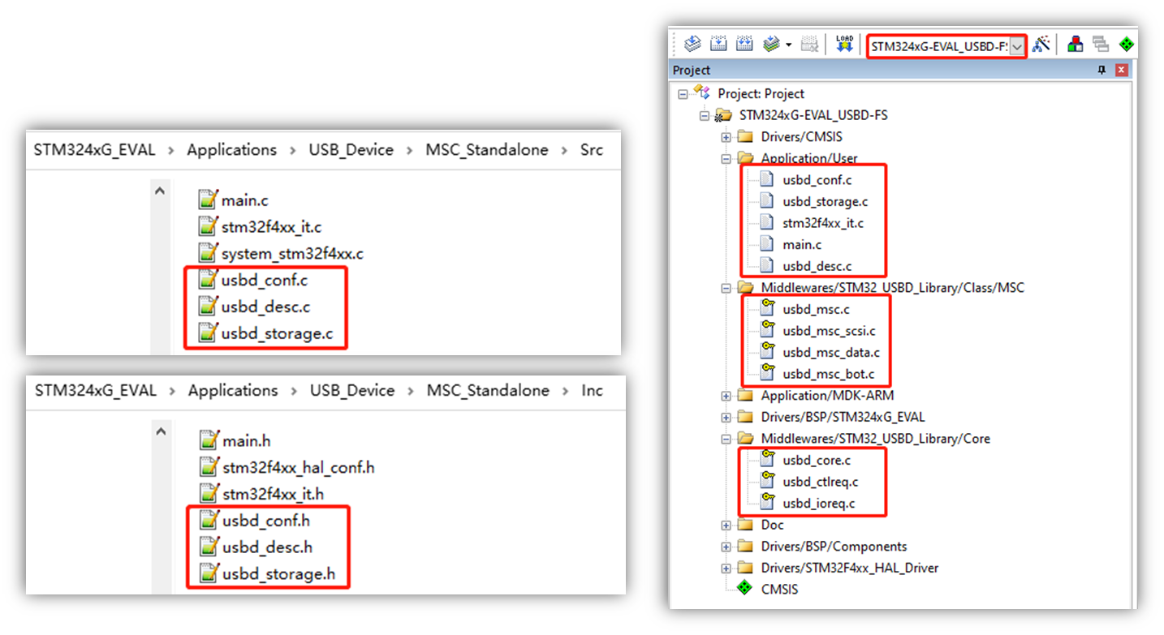Viewport: 1164px width, 635px height.
Task: Select usbd_ioreq.c in the project tree
Action: [818, 504]
